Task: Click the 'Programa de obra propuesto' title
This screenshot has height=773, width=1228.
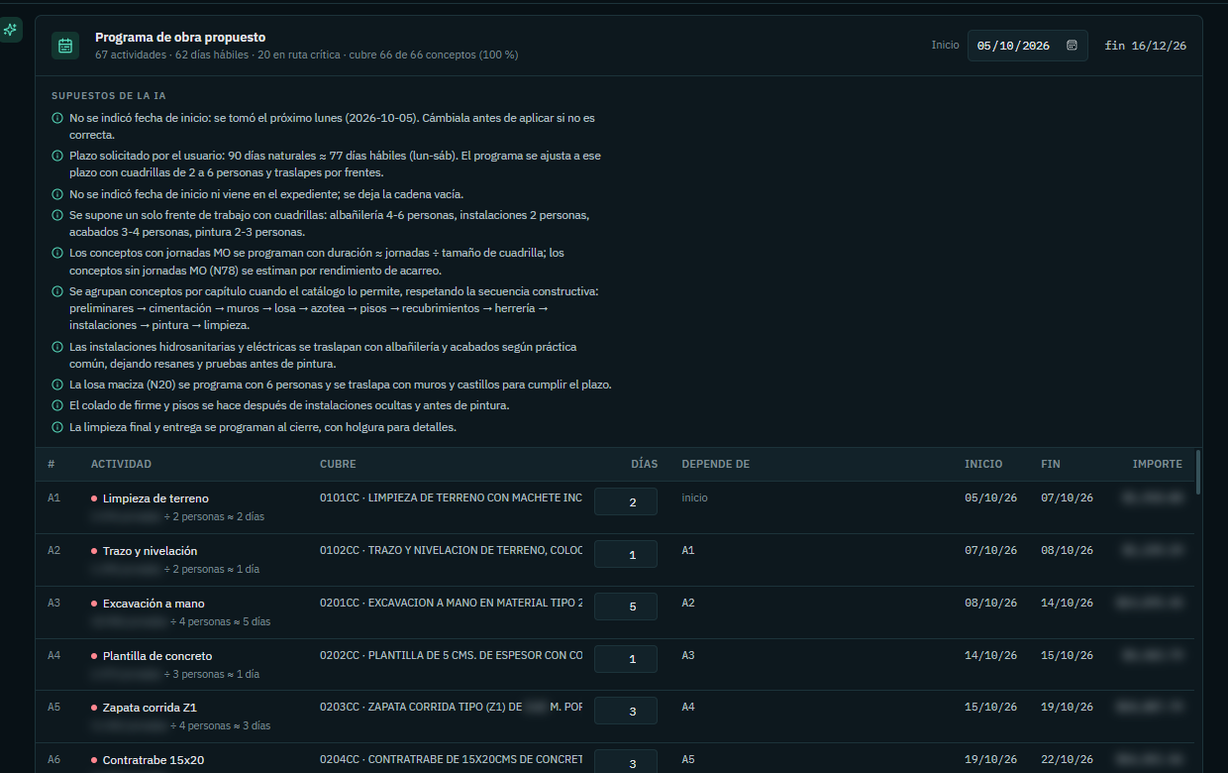Action: tap(180, 38)
